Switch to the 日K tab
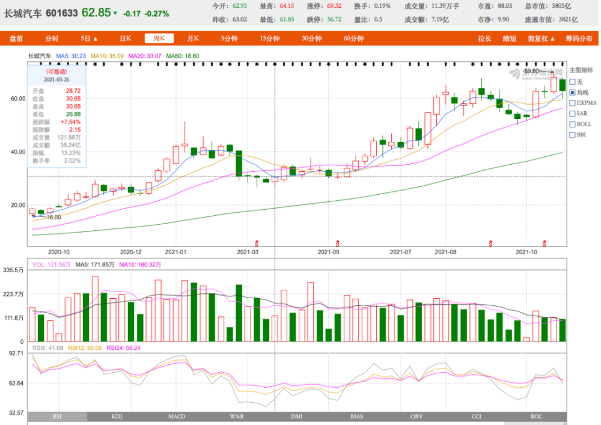The width and height of the screenshot is (601, 425). [x=126, y=38]
